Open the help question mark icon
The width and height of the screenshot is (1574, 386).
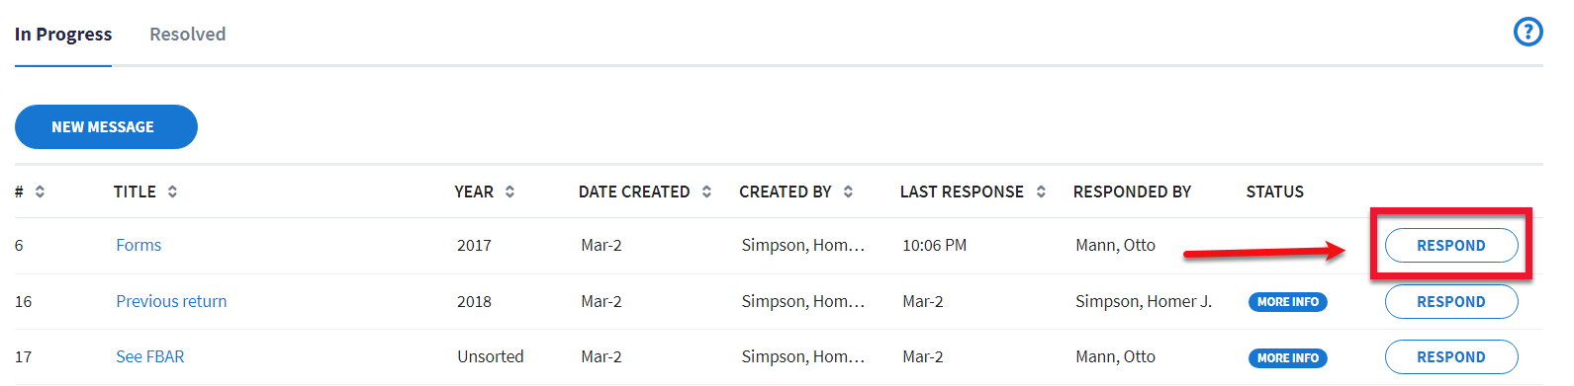1528,33
